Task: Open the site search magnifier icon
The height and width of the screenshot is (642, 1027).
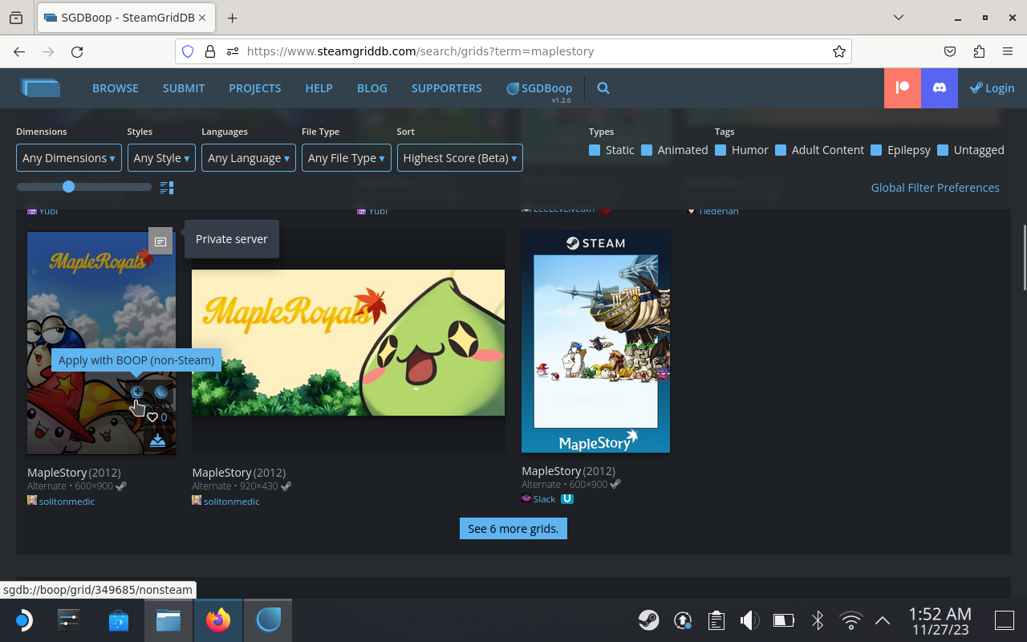Action: (x=603, y=88)
